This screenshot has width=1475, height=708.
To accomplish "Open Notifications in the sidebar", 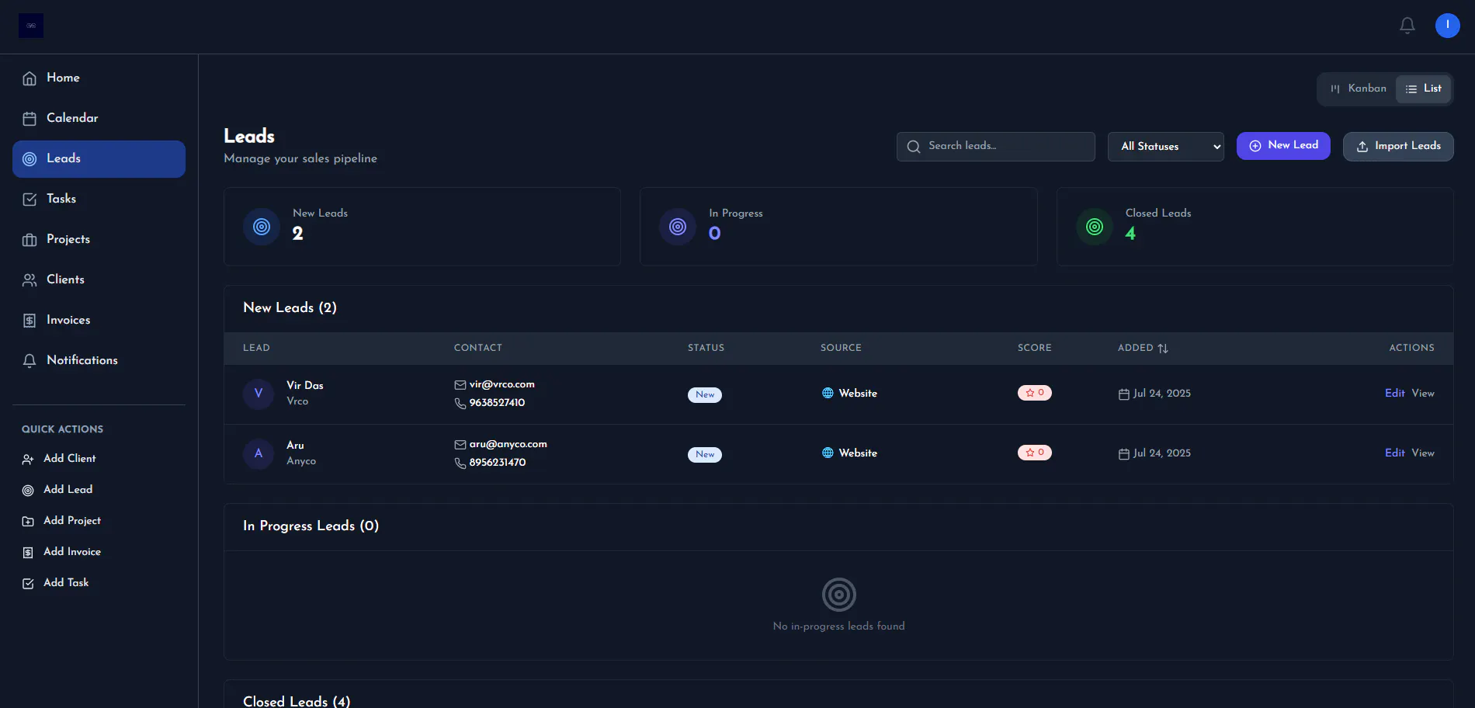I will pos(99,361).
